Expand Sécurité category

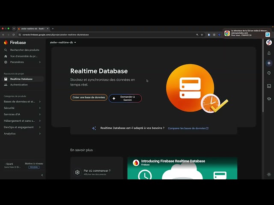click(22, 108)
